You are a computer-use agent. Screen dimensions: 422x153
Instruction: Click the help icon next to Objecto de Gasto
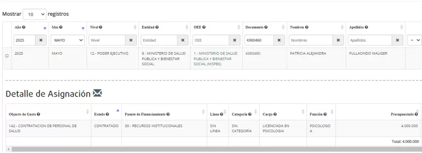pos(38,114)
